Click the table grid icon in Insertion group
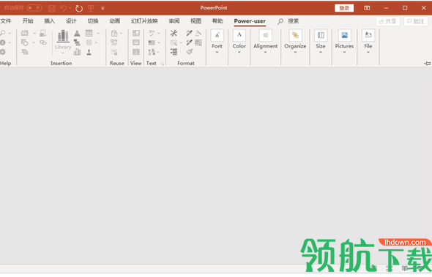This screenshot has width=432, height=277. point(89,34)
